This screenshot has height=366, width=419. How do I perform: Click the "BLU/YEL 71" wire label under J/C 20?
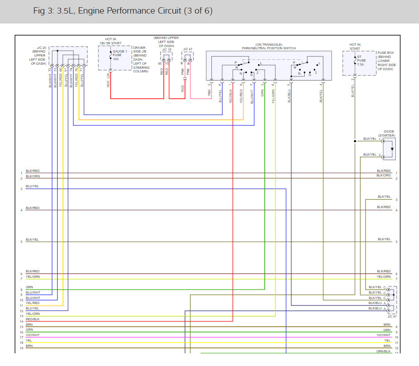pos(82,77)
